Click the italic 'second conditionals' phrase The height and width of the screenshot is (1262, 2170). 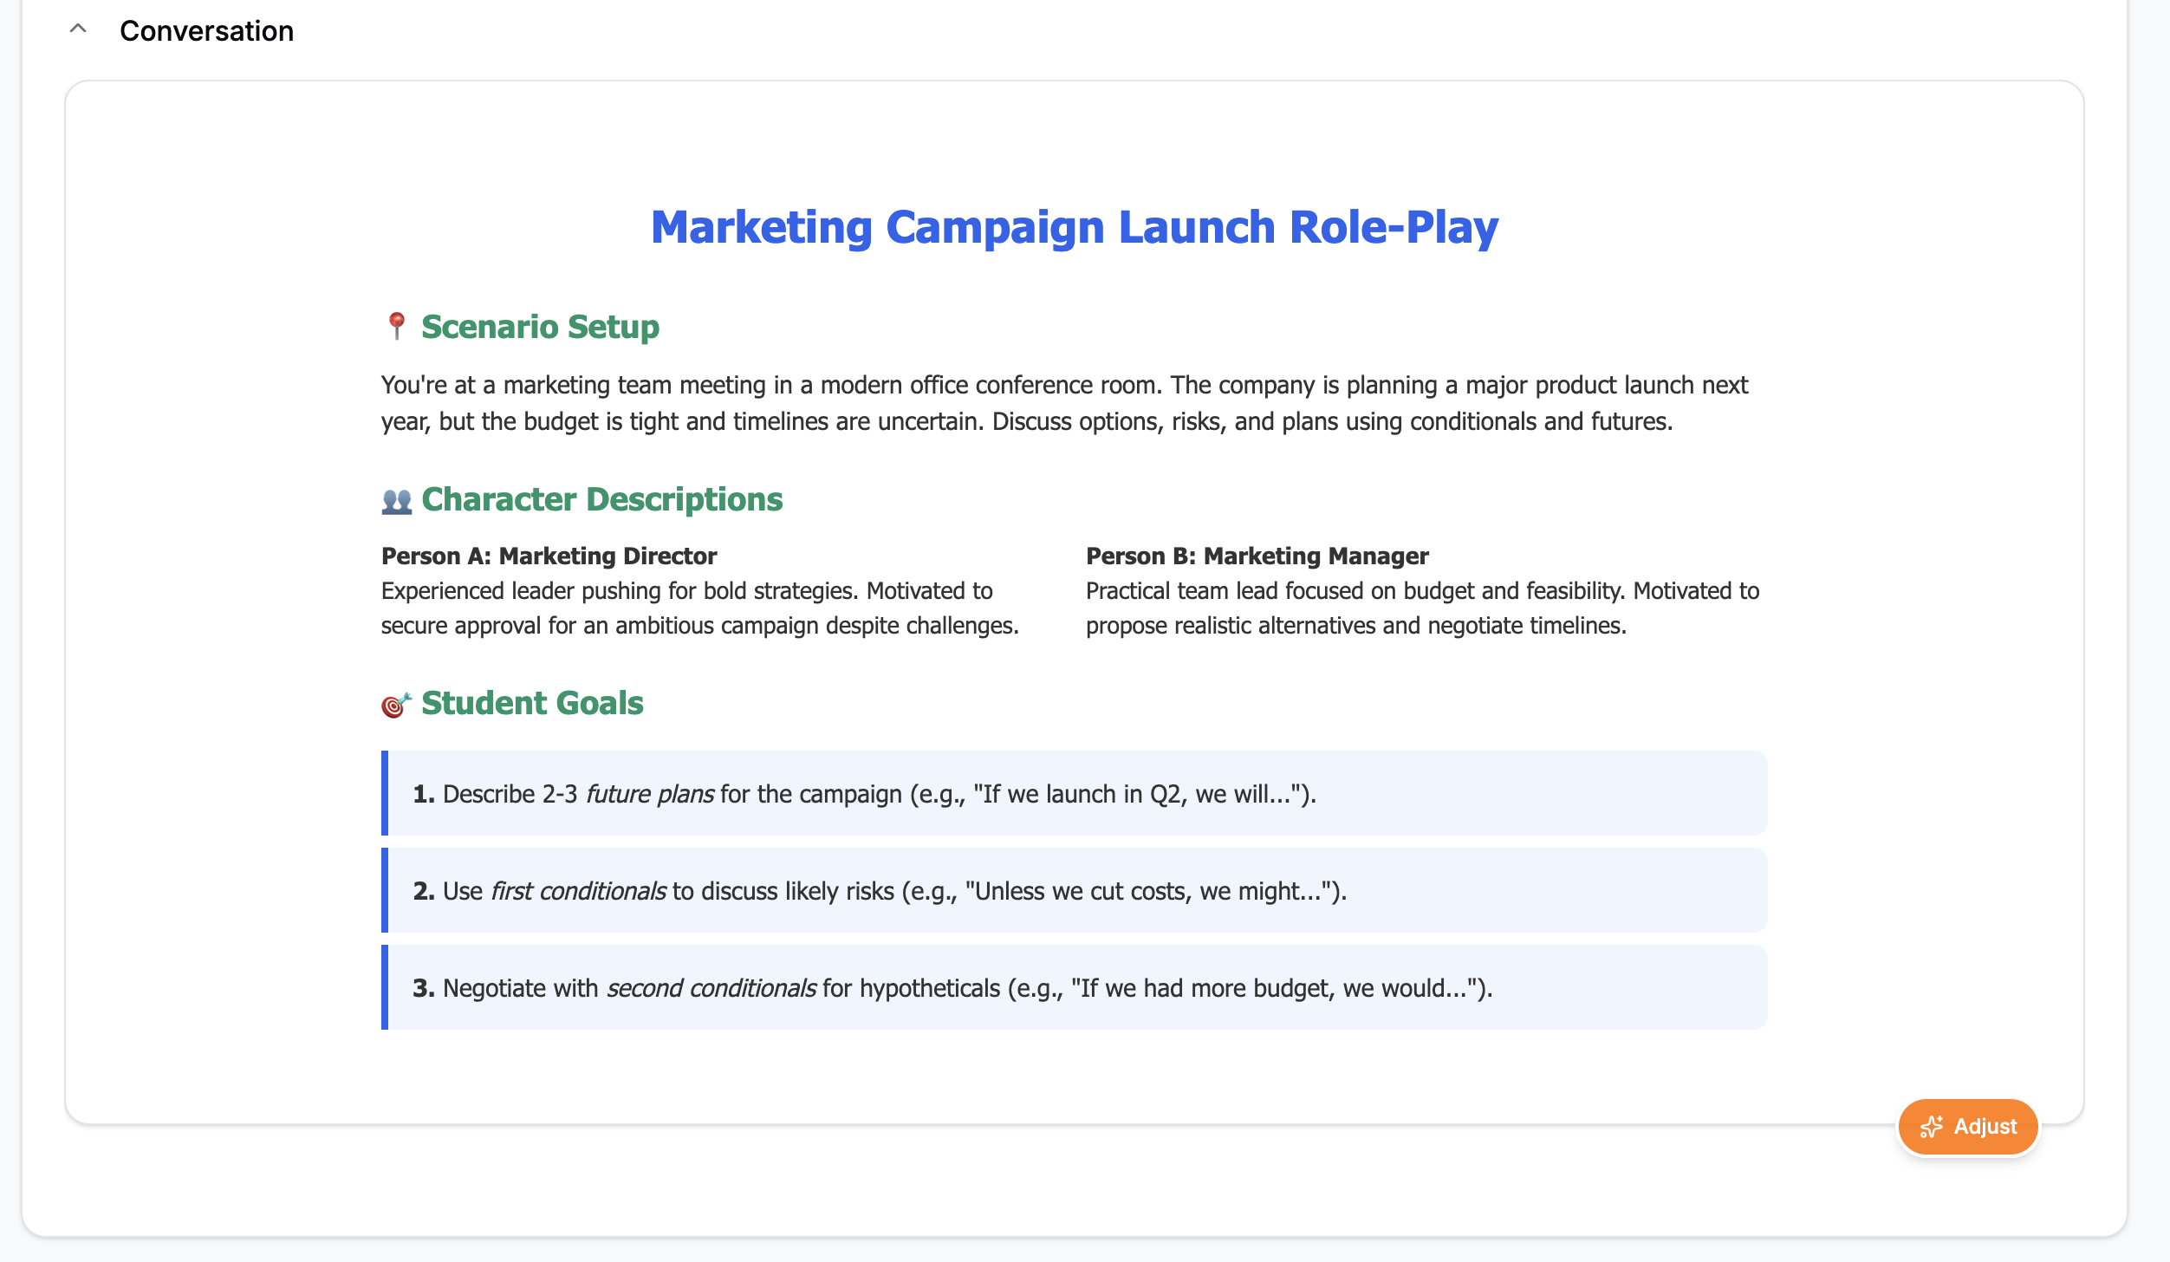(x=711, y=988)
